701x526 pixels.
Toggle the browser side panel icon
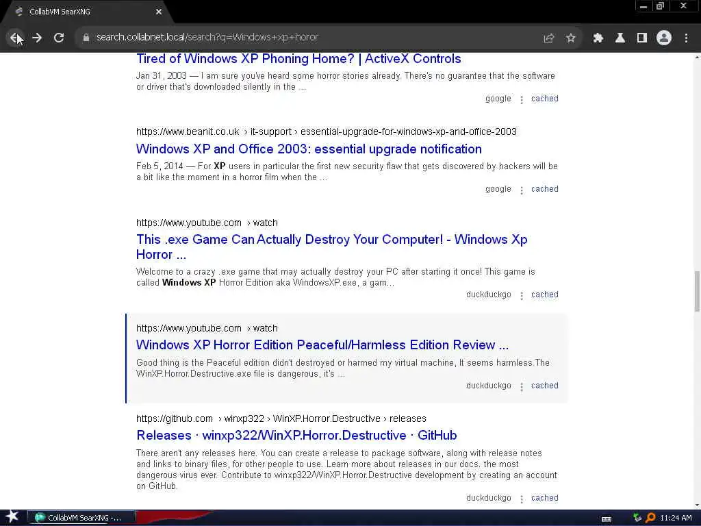(642, 38)
